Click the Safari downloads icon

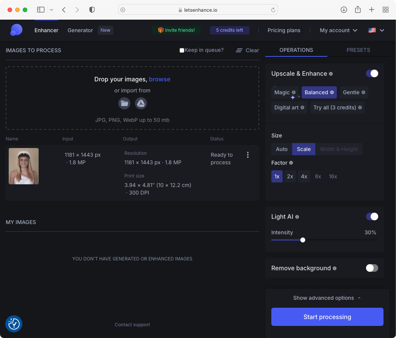click(344, 10)
